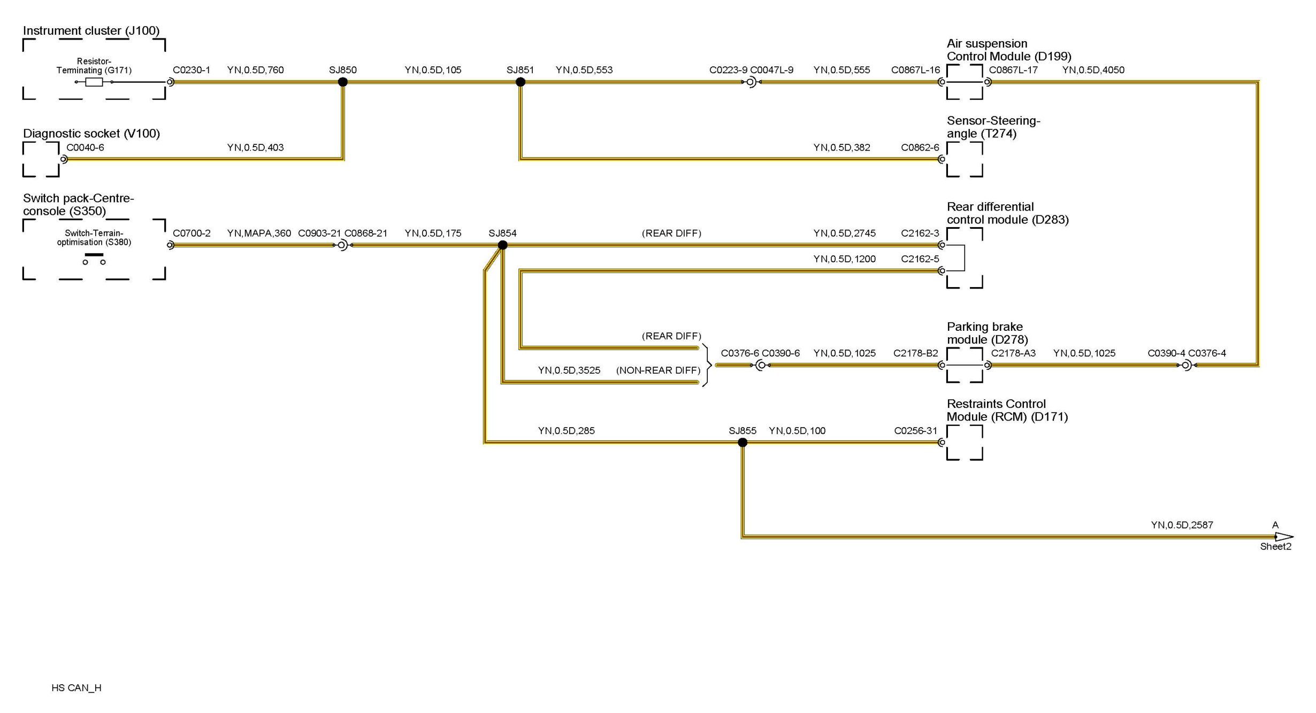Image resolution: width=1316 pixels, height=713 pixels.
Task: Click the Rear differential control module label
Action: point(1007,213)
